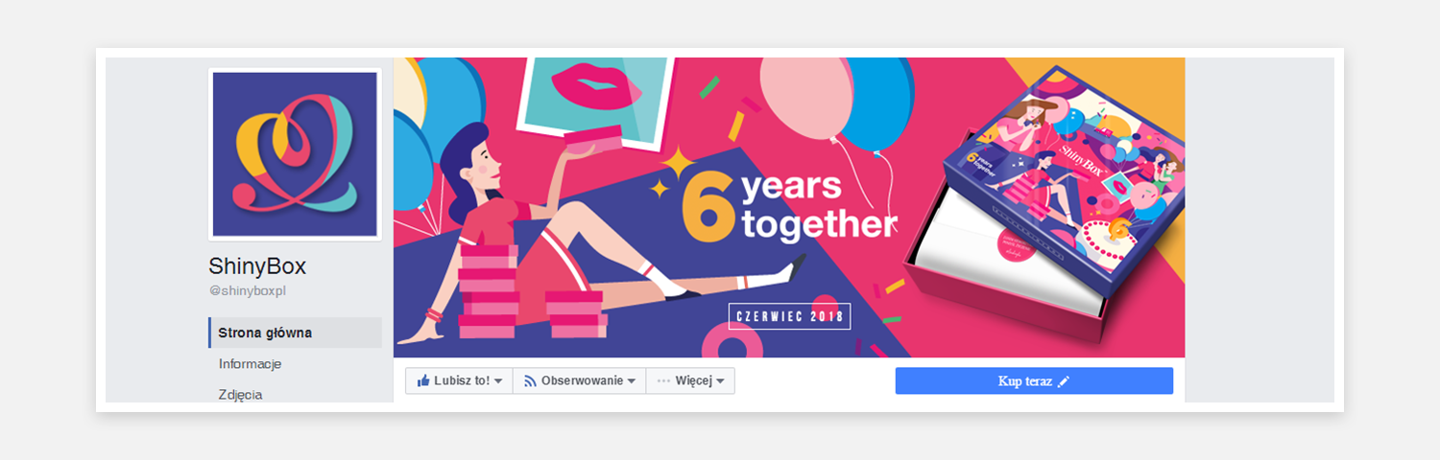Open the ShinyBox heart logo profile picture
The width and height of the screenshot is (1440, 460).
point(295,154)
